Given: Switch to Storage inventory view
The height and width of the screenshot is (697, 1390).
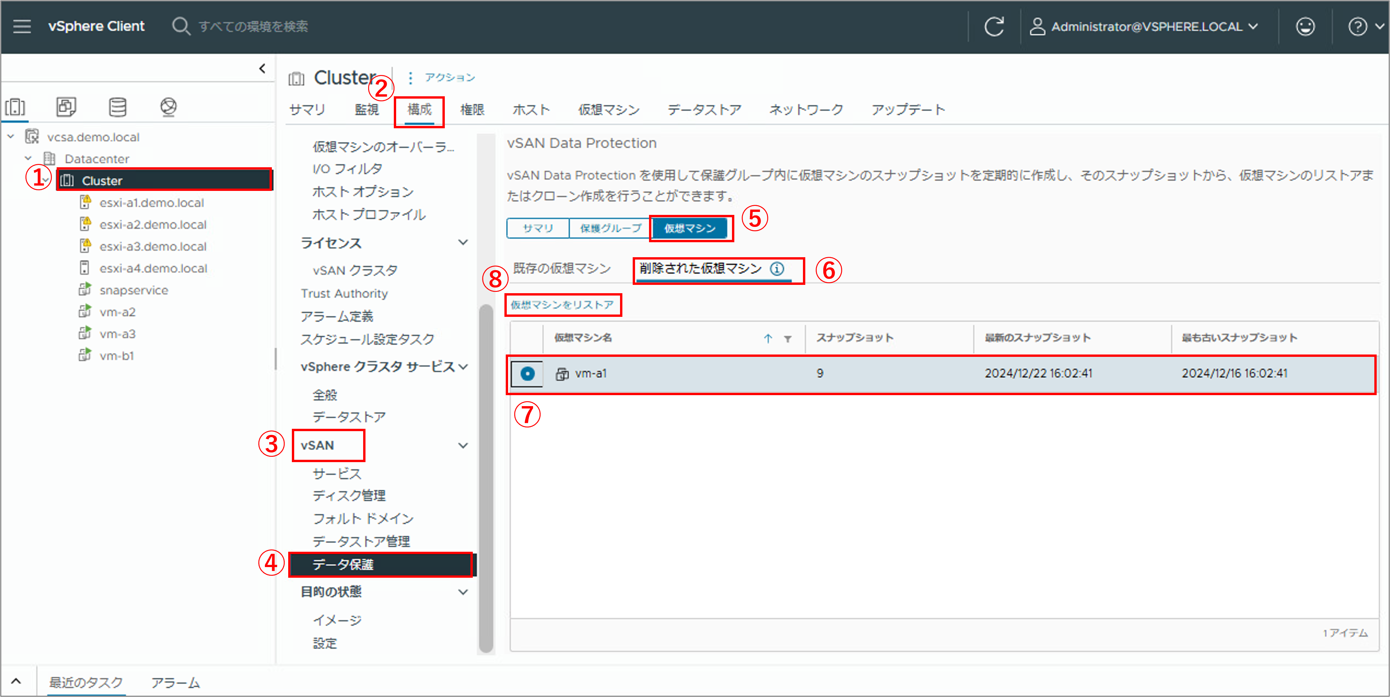Looking at the screenshot, I should [117, 107].
